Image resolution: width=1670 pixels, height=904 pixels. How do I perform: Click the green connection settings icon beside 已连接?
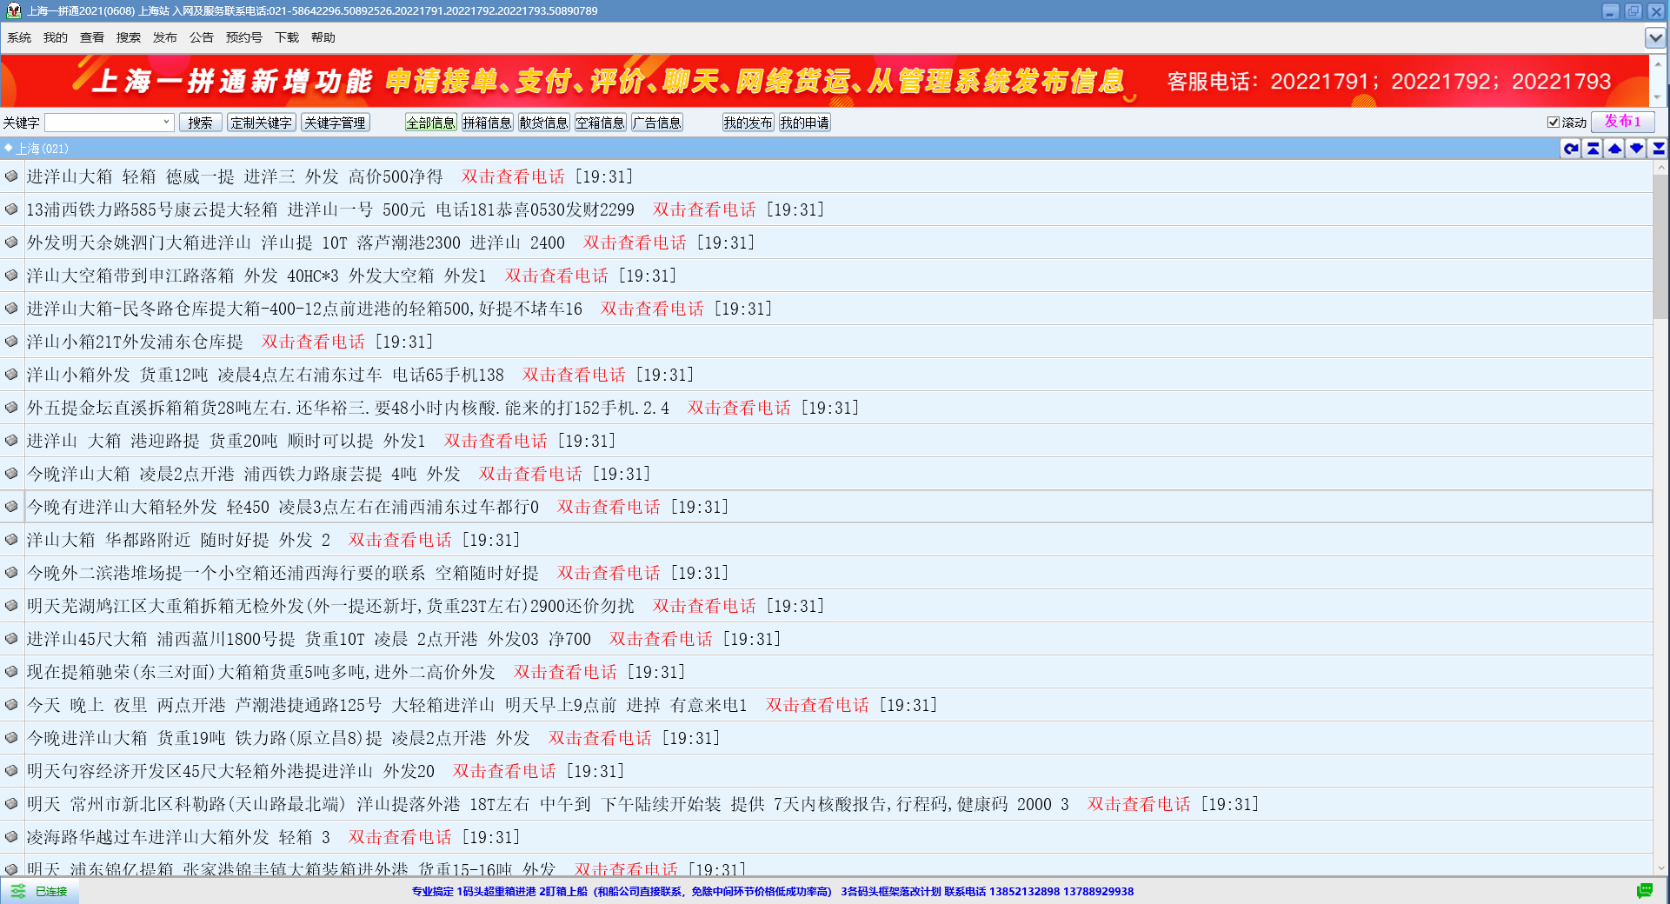pos(17,891)
